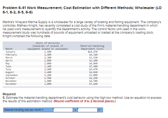Click the April month row label
This screenshot has width=168, height=118.
pyautogui.click(x=9, y=60)
